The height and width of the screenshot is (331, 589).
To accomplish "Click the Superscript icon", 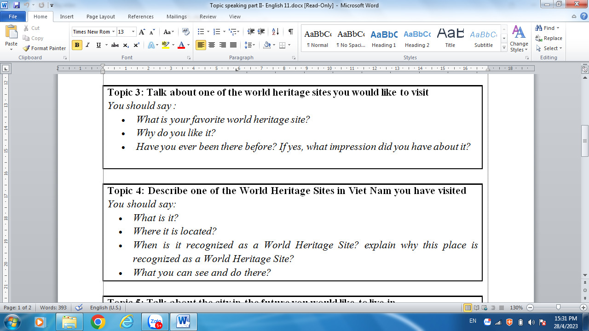I will point(137,45).
